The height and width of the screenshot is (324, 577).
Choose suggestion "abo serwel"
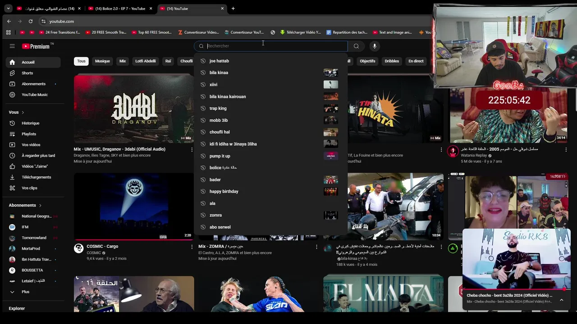point(270,227)
